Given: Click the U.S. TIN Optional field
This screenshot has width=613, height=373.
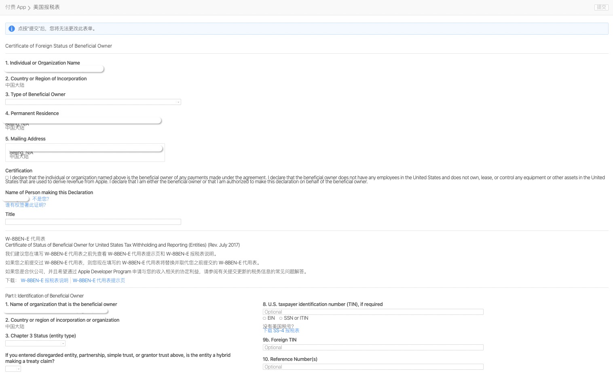Looking at the screenshot, I should coord(372,312).
